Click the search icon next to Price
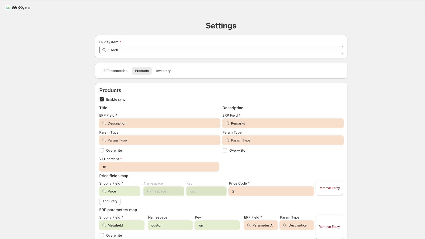 click(104, 191)
